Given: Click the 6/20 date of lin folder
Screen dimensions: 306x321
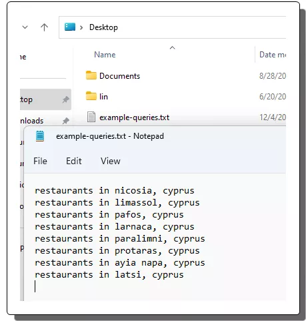Looking at the screenshot, I should [273, 97].
